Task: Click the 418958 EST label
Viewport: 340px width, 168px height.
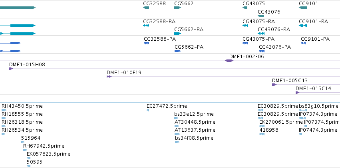Action: pyautogui.click(x=269, y=130)
